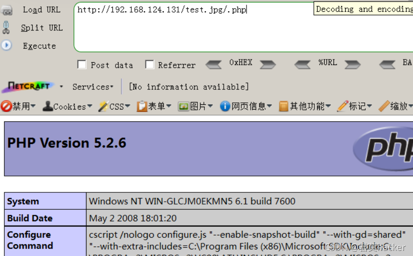Enable the Post data checkbox
Screen dimensions: 413x256
(x=82, y=64)
